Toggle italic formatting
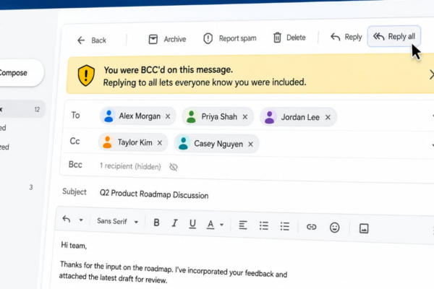The image size is (434, 289). [174, 223]
